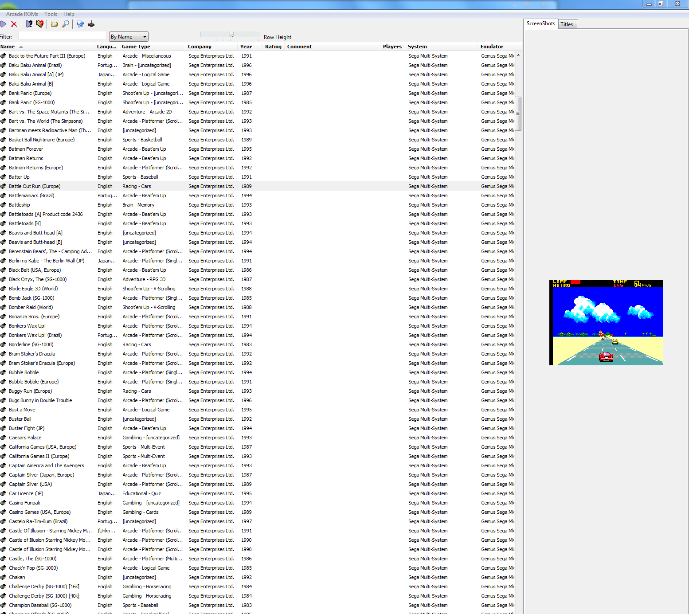This screenshot has height=614, width=689.
Task: Click the ROM icon beside Buggy Run (Europe)
Action: click(x=4, y=391)
